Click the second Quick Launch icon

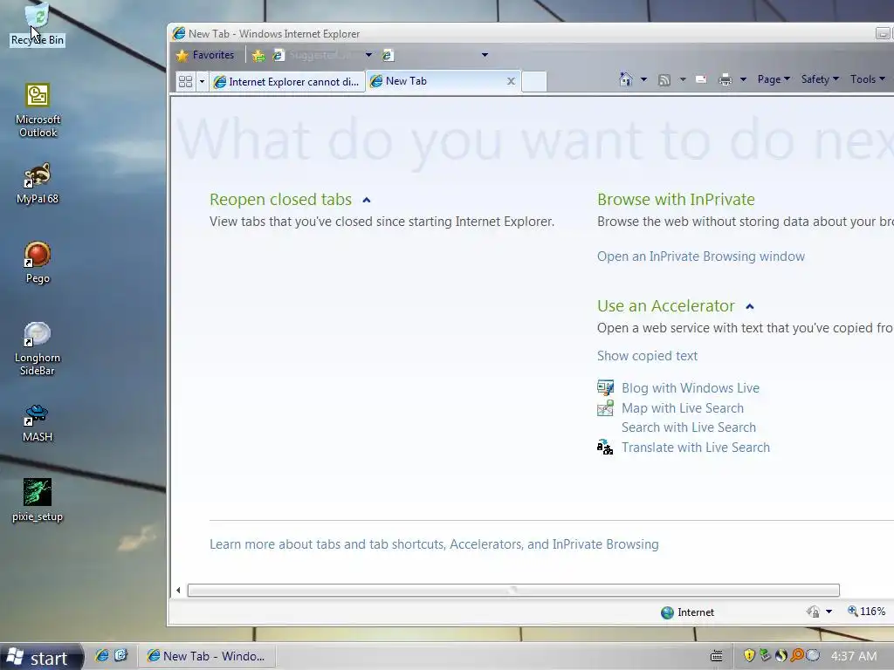tap(120, 656)
